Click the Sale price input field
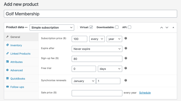 97,93
